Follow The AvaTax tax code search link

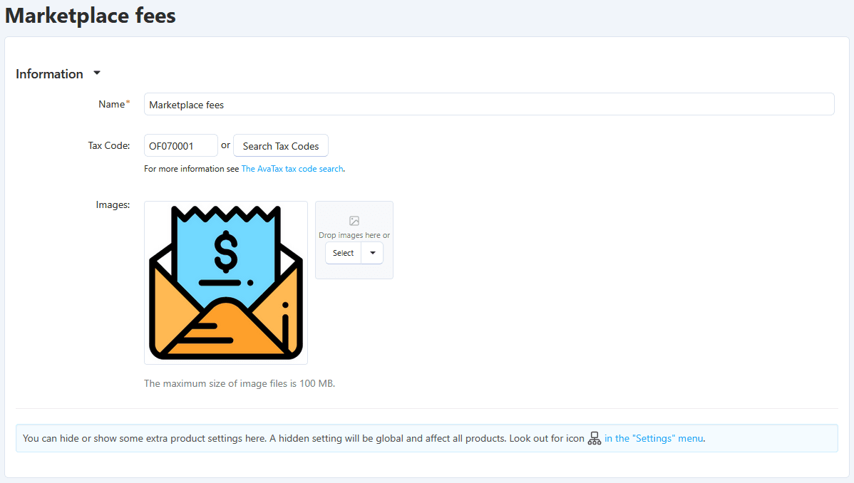292,169
